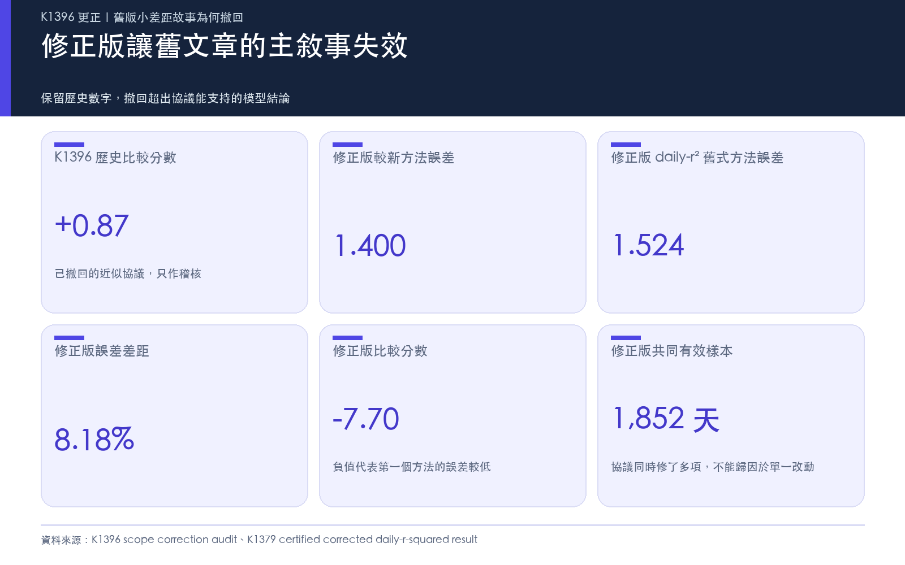Select the heading 修正版讓舊文章的主敘事失效
Viewport: 905px width, 565px height.
coord(225,46)
